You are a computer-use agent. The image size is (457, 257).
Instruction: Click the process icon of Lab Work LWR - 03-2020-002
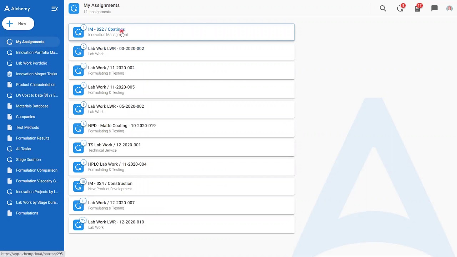pos(79,51)
